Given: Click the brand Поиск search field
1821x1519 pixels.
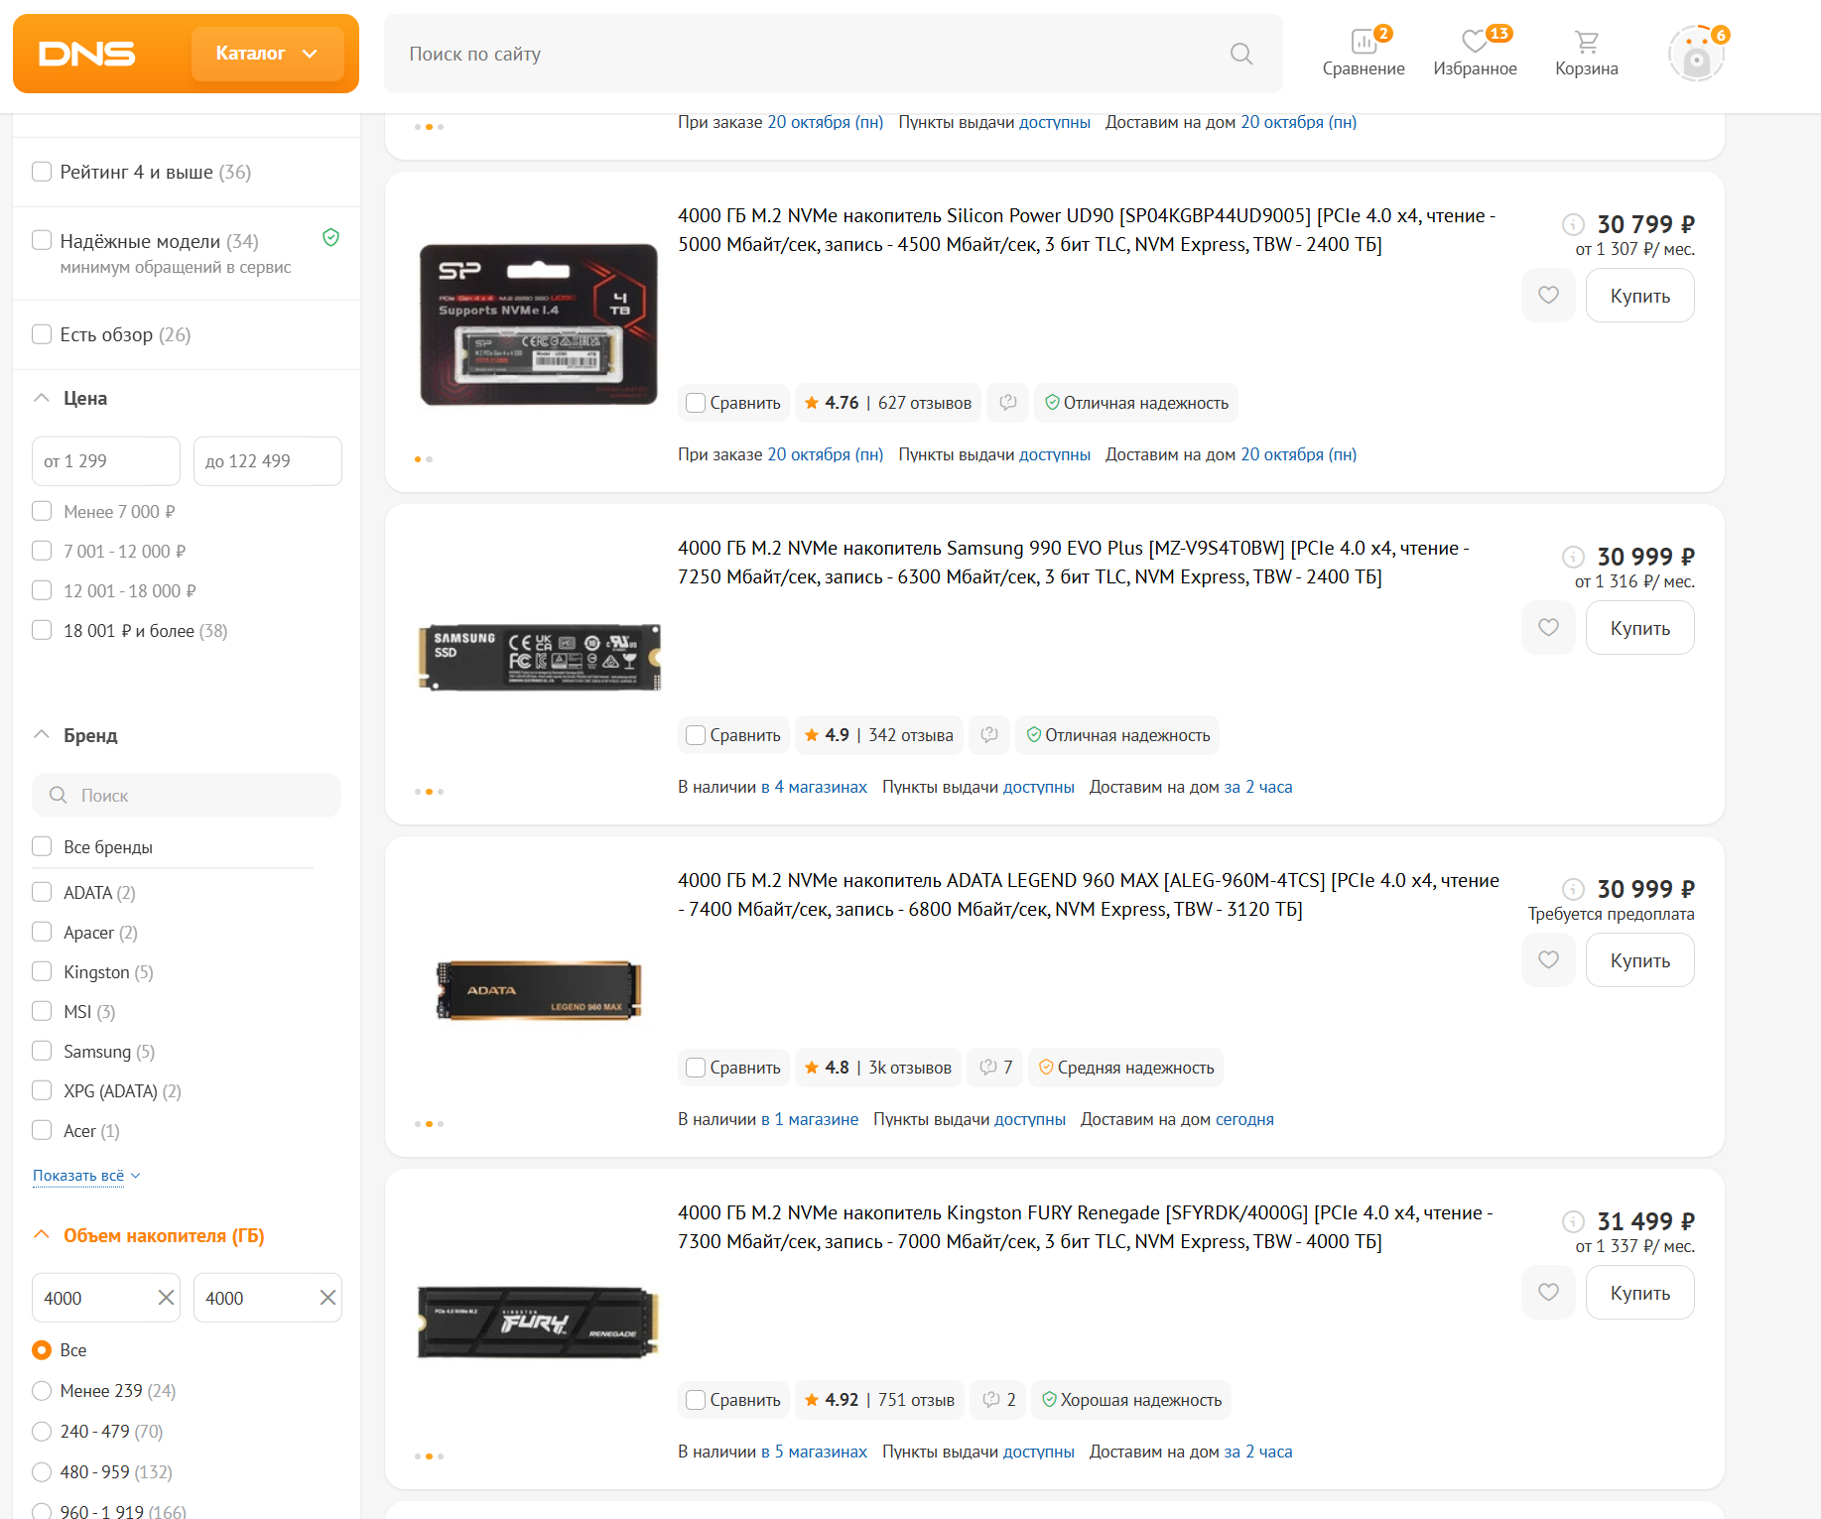Looking at the screenshot, I should click(187, 795).
